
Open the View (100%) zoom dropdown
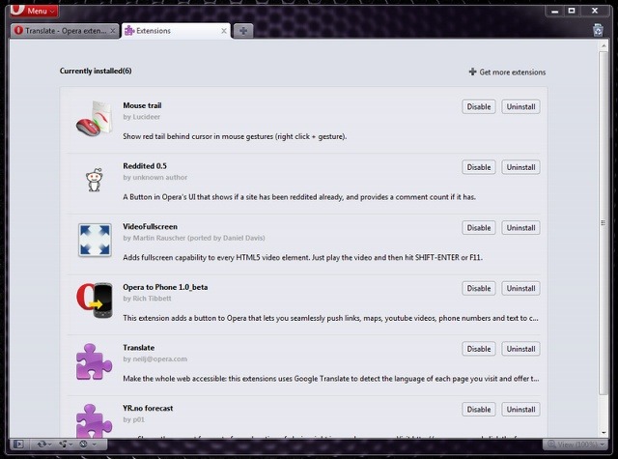click(576, 445)
